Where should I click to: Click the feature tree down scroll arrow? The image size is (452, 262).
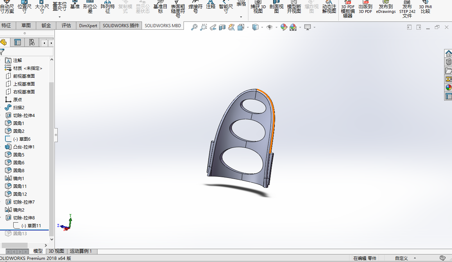pos(52,239)
